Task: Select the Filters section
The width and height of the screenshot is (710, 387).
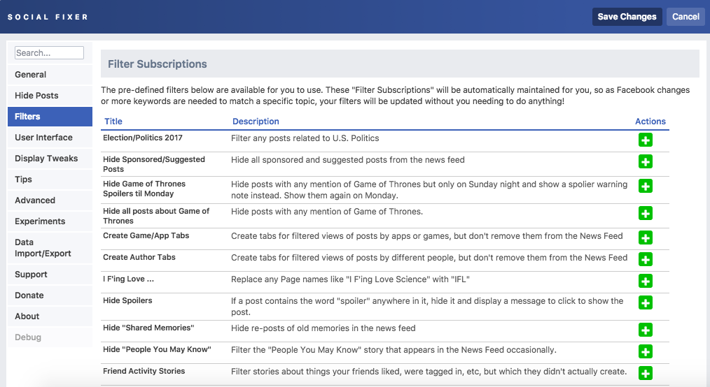Action: pyautogui.click(x=50, y=117)
